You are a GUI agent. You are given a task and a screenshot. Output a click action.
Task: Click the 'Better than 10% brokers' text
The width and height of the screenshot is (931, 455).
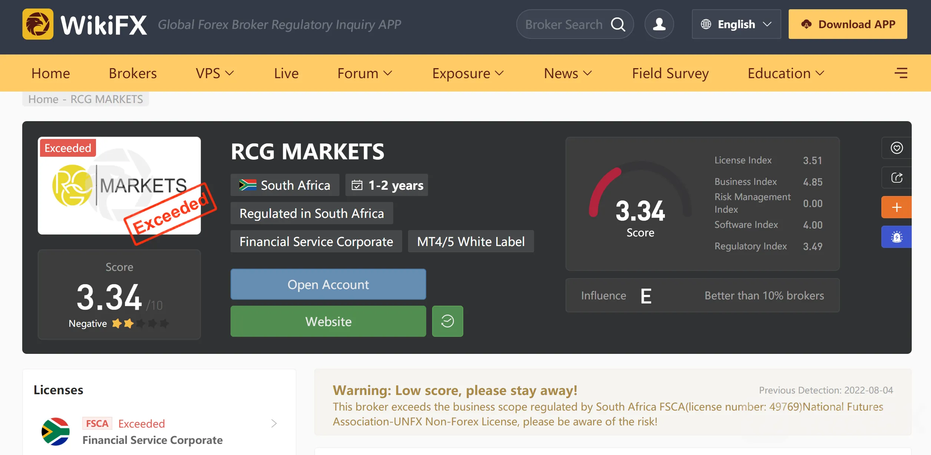click(x=764, y=295)
